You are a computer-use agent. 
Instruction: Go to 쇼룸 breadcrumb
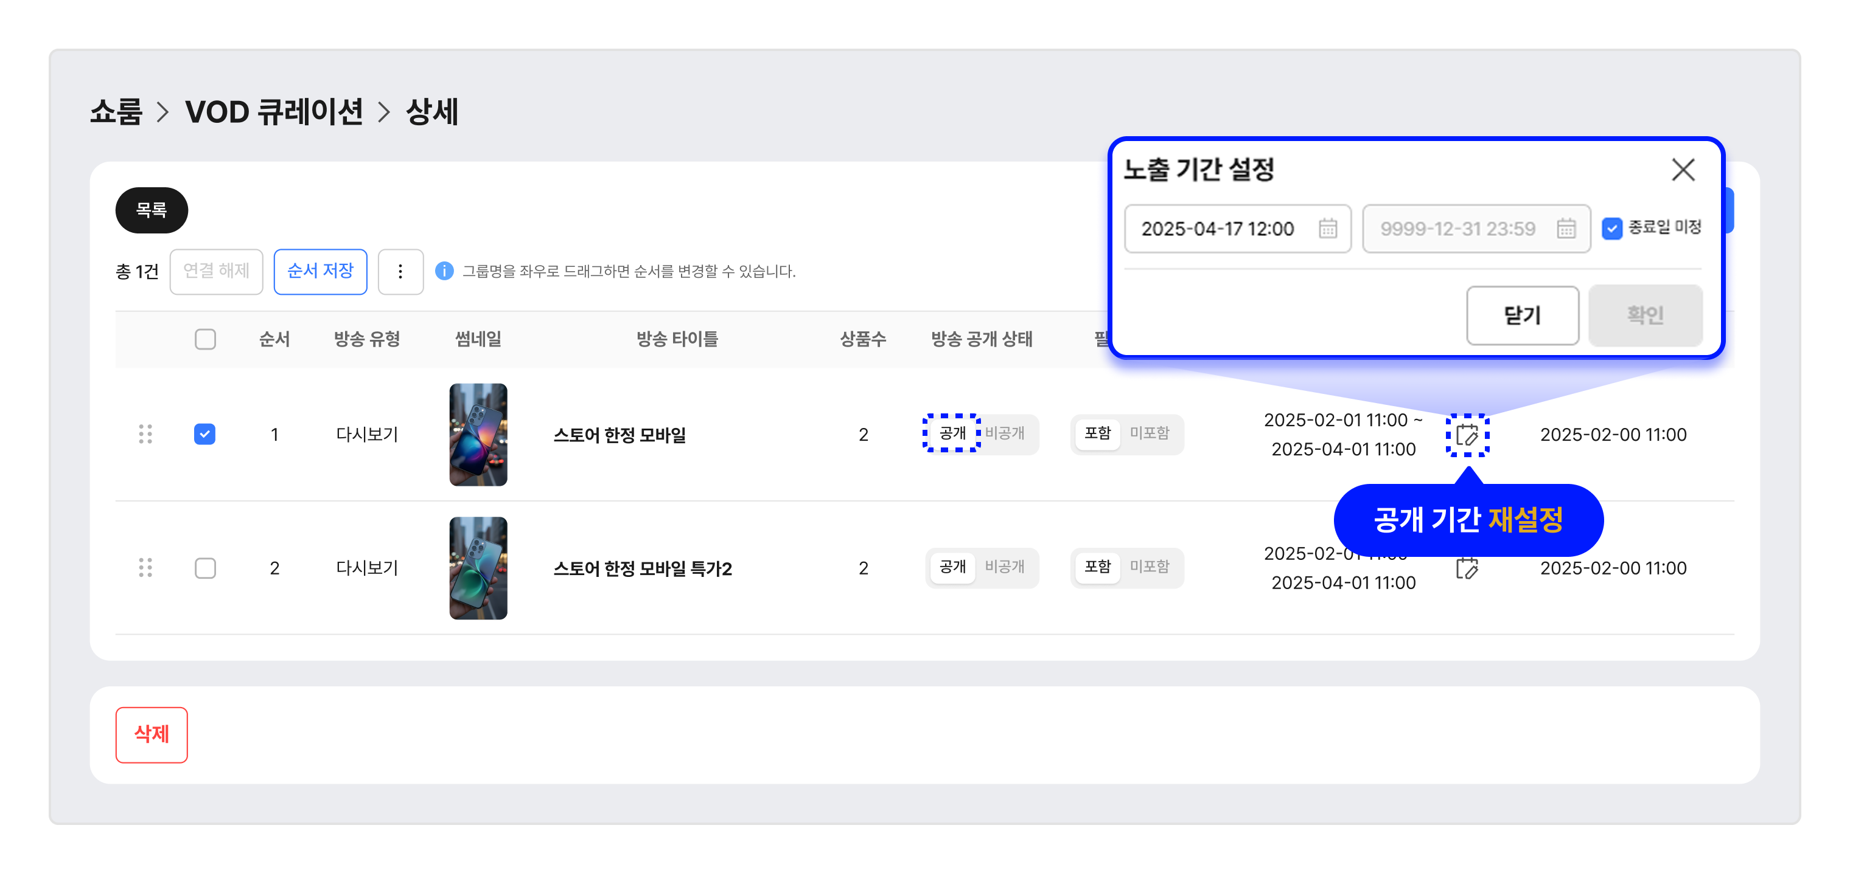point(116,112)
